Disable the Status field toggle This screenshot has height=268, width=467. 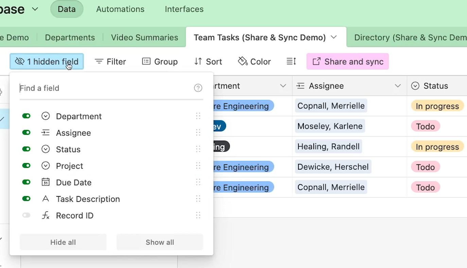coord(26,149)
